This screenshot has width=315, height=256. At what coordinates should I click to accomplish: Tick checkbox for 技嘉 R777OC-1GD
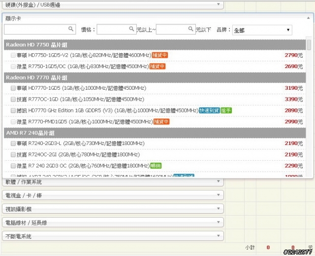tap(13, 99)
